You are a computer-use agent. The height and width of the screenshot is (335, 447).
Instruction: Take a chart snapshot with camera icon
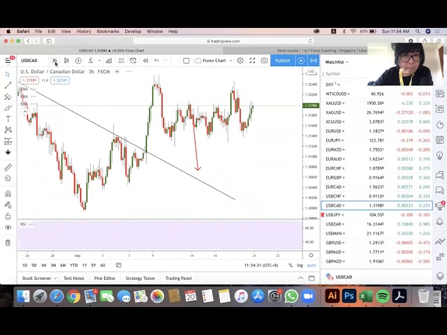[264, 61]
